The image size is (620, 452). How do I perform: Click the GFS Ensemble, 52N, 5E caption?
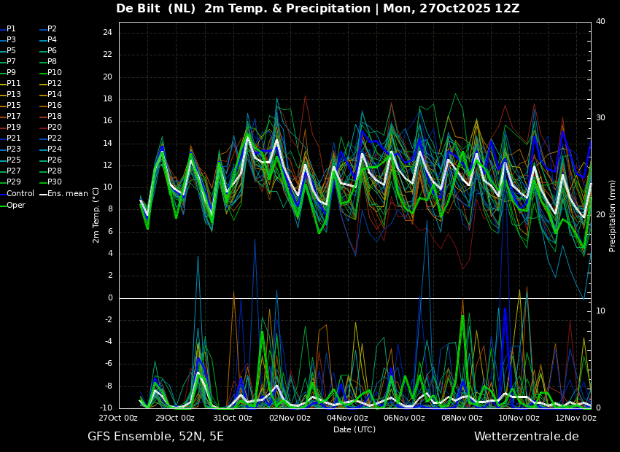pyautogui.click(x=155, y=437)
